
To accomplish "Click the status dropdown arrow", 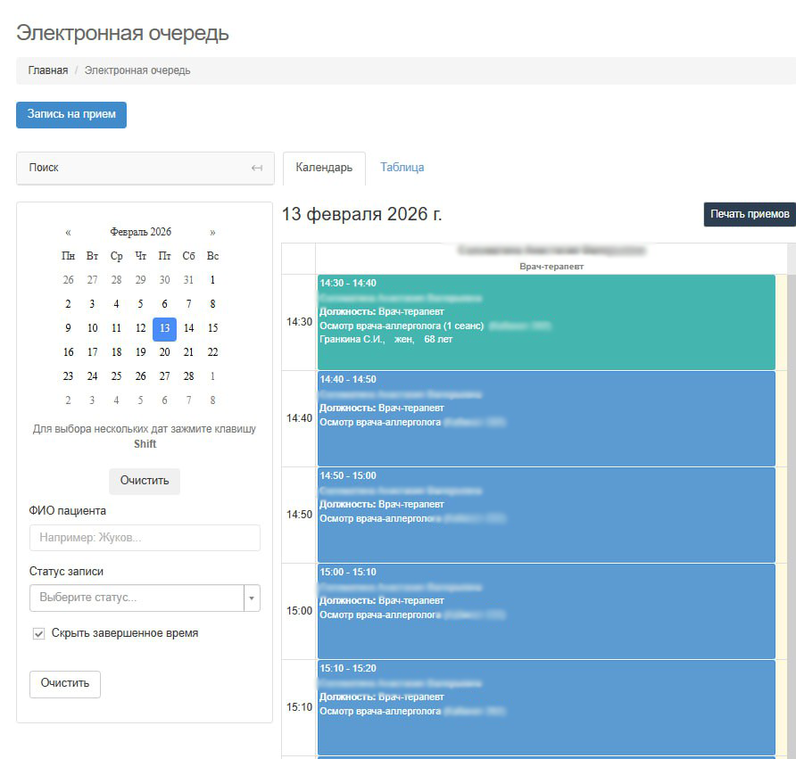I will pyautogui.click(x=251, y=598).
